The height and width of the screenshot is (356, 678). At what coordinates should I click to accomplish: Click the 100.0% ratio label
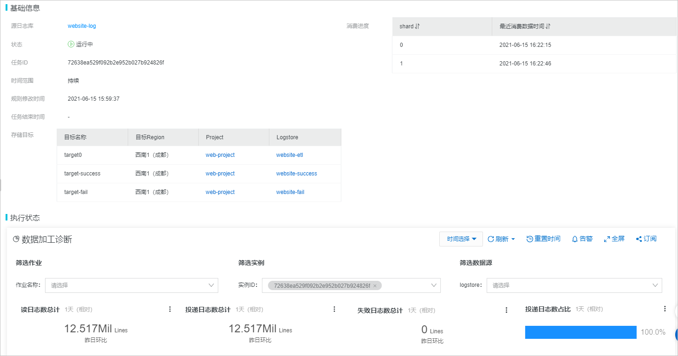653,332
